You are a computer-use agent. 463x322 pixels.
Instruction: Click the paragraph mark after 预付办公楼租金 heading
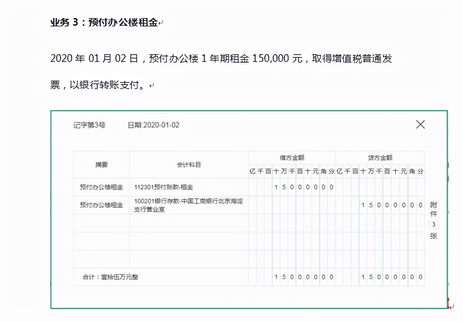(160, 22)
